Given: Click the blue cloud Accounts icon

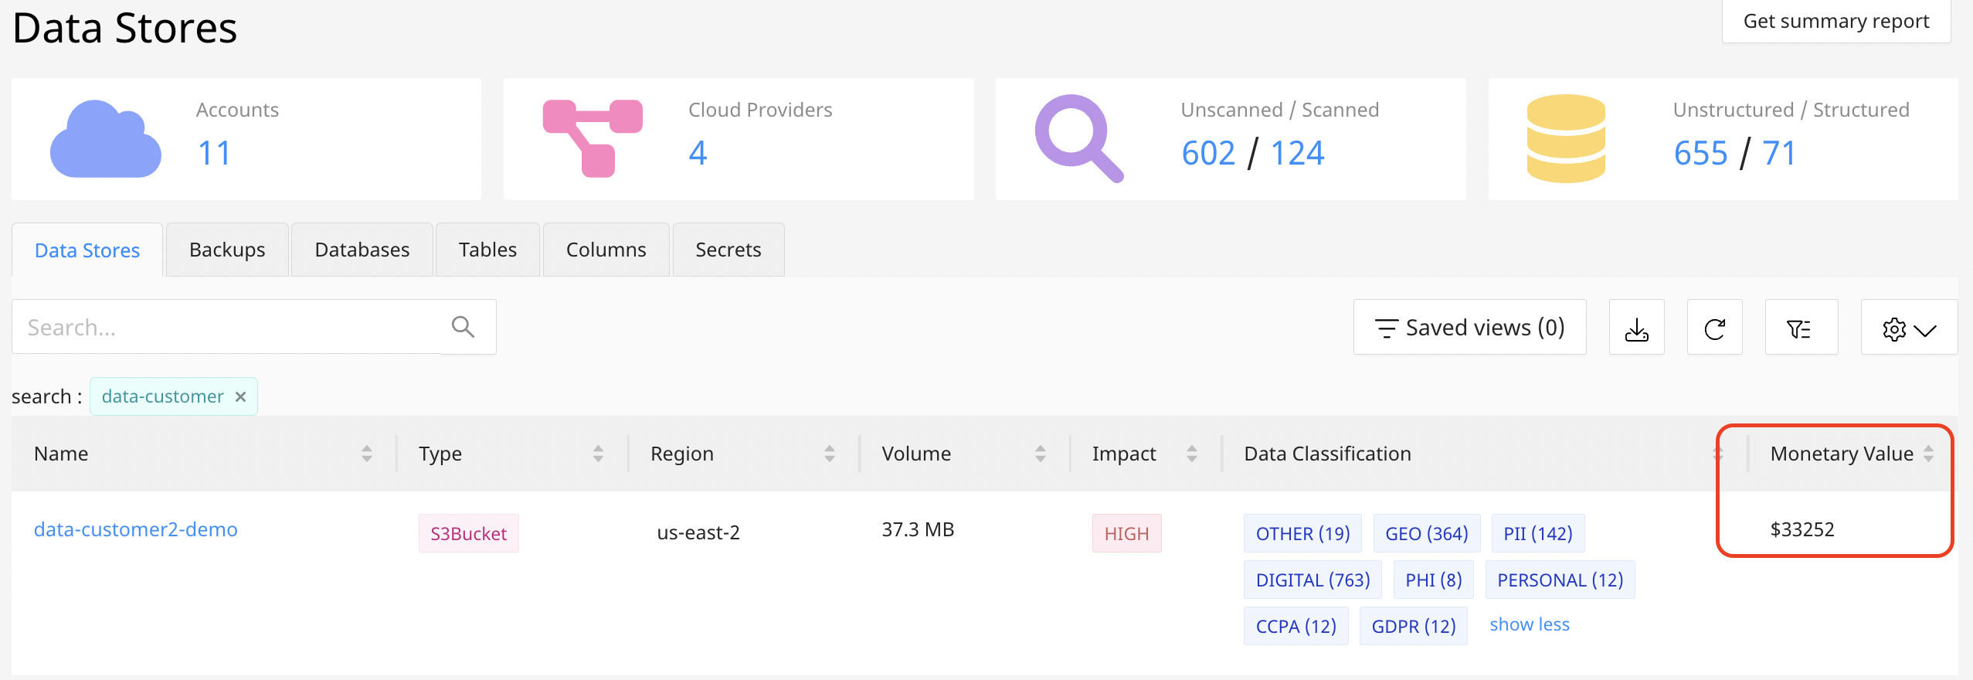Looking at the screenshot, I should click(106, 139).
